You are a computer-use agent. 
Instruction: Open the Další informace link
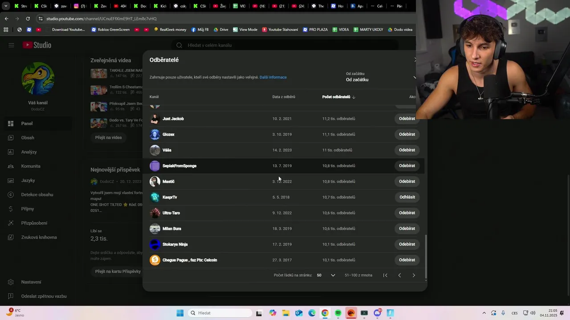[x=273, y=77]
